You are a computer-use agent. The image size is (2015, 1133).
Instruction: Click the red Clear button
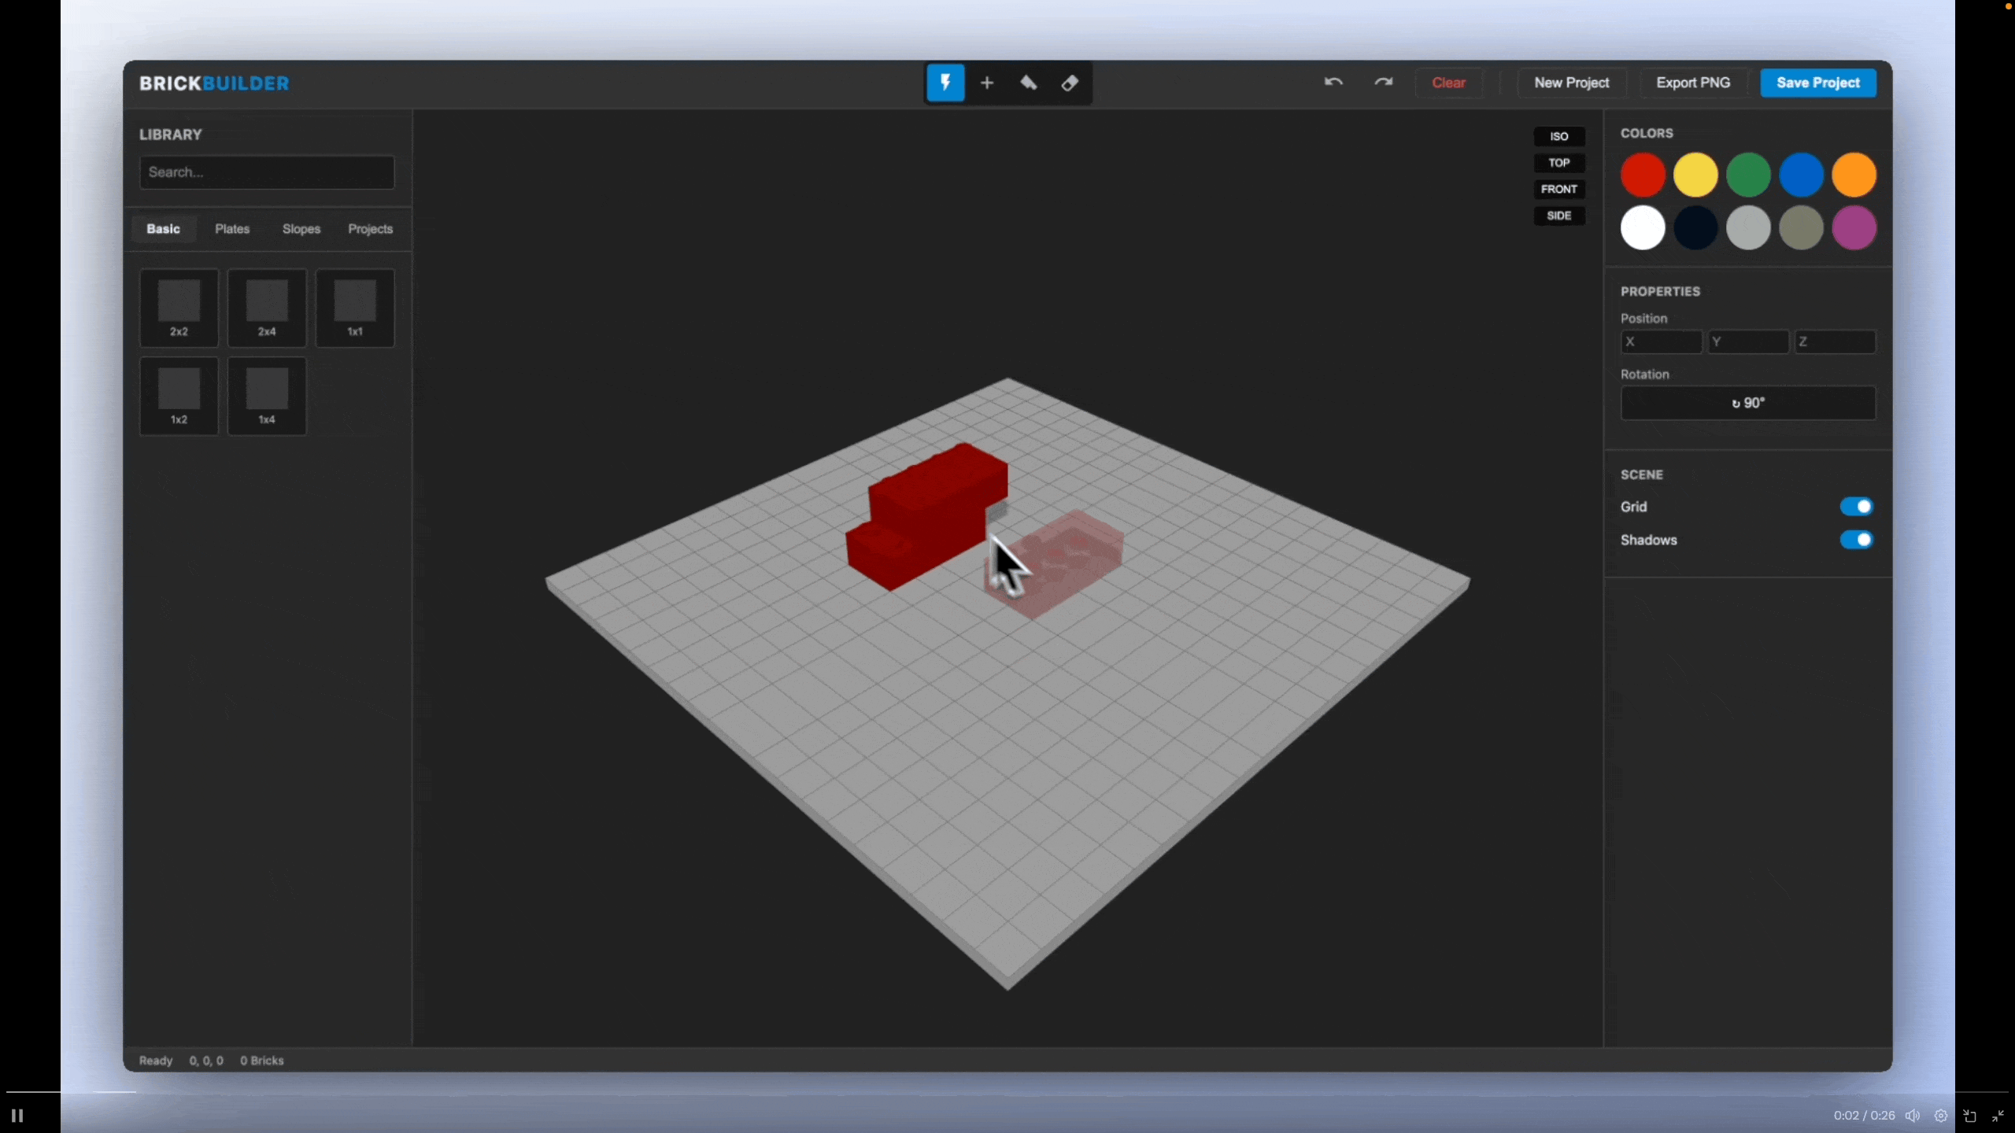click(x=1448, y=83)
